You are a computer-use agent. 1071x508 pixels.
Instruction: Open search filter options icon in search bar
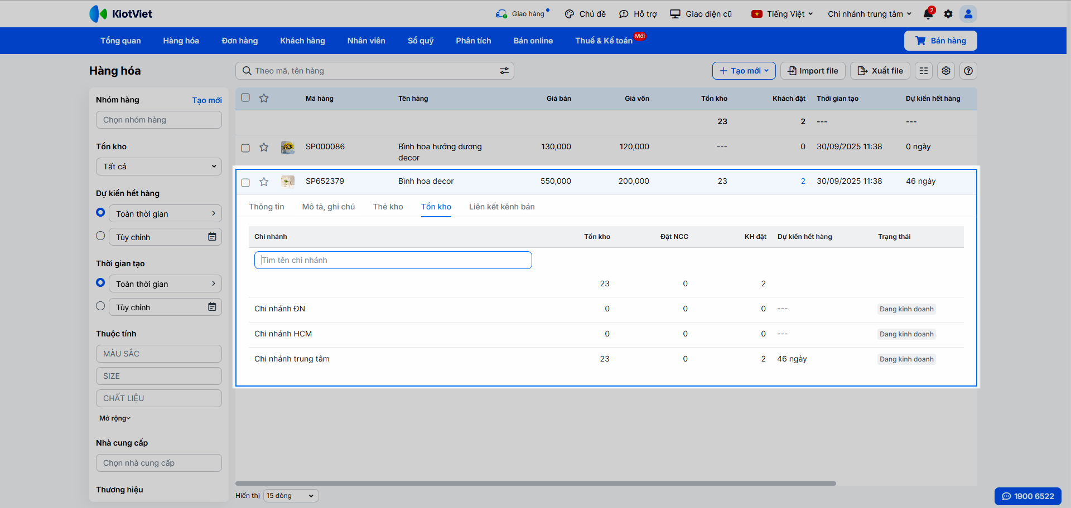[x=504, y=71]
